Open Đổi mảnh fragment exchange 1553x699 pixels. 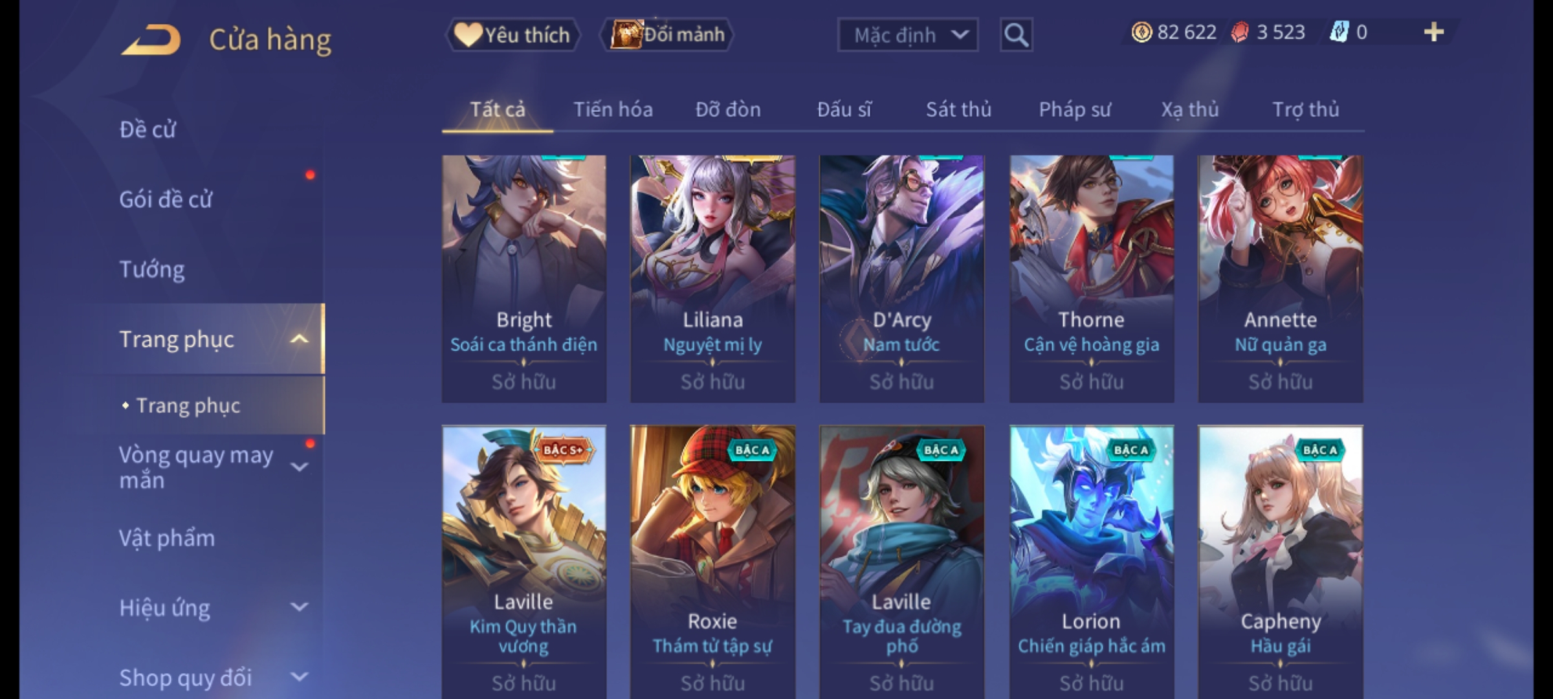(667, 35)
